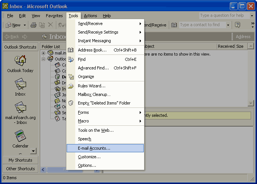Click the Forward navigation arrow
The width and height of the screenshot is (257, 184).
click(x=25, y=37)
